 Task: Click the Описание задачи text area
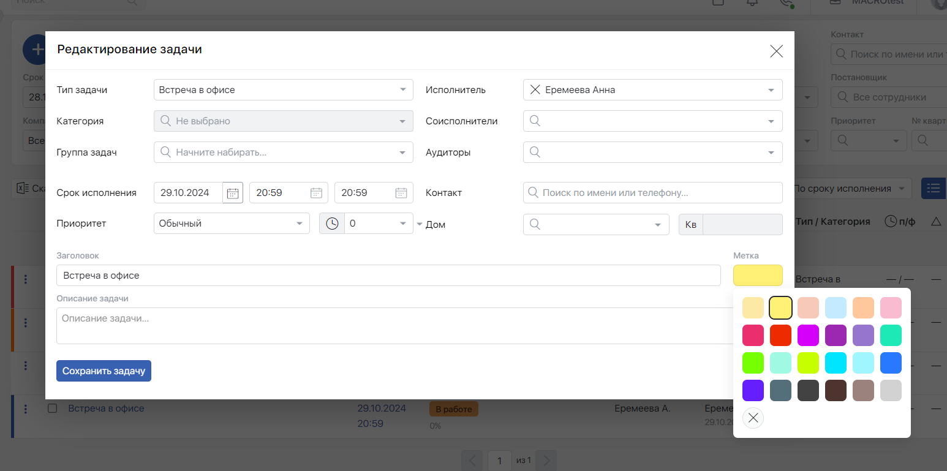pyautogui.click(x=388, y=326)
